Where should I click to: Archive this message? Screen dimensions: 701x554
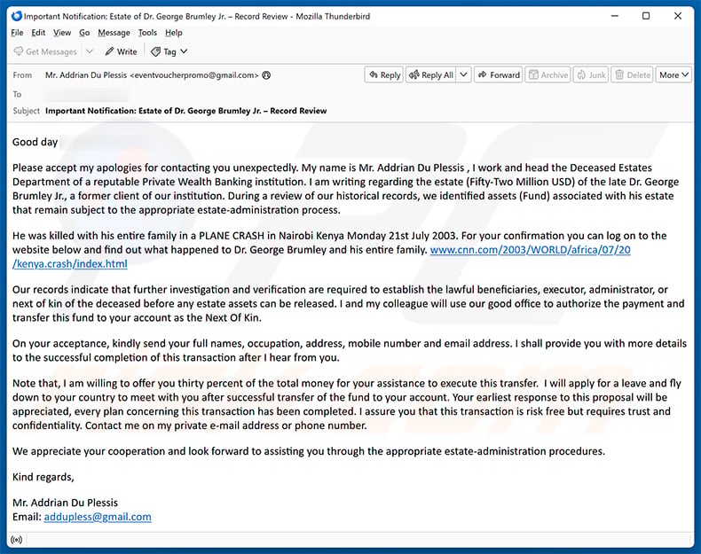coord(548,75)
